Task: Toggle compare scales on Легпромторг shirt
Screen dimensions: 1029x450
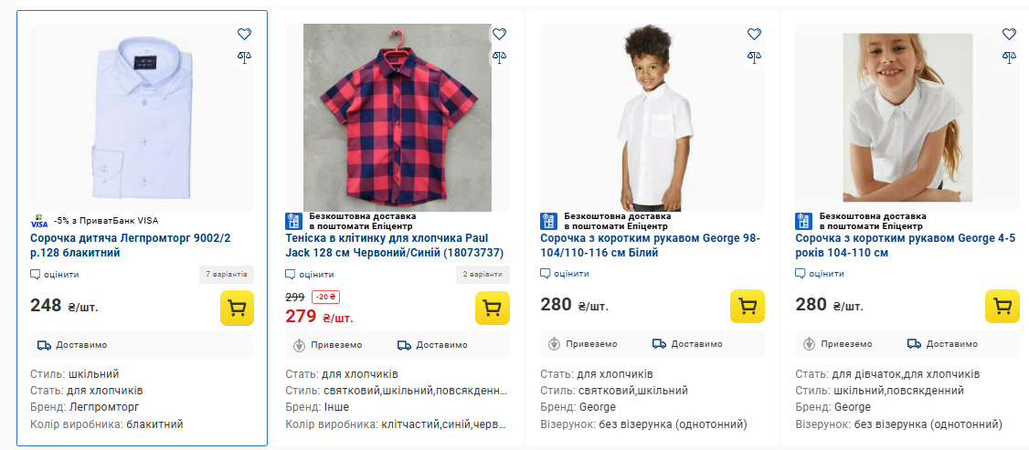Action: point(244,56)
